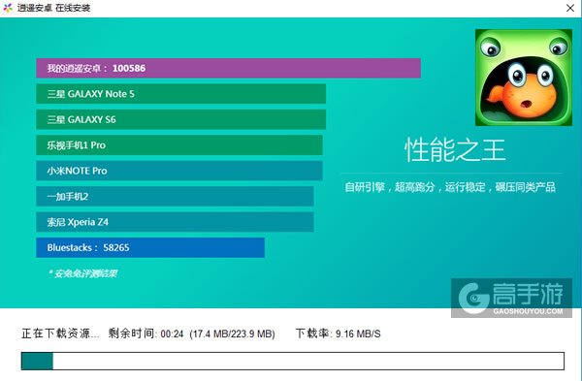Viewport: 582px width, 381px height.
Task: Click the download progress bar
Action: pos(293,361)
